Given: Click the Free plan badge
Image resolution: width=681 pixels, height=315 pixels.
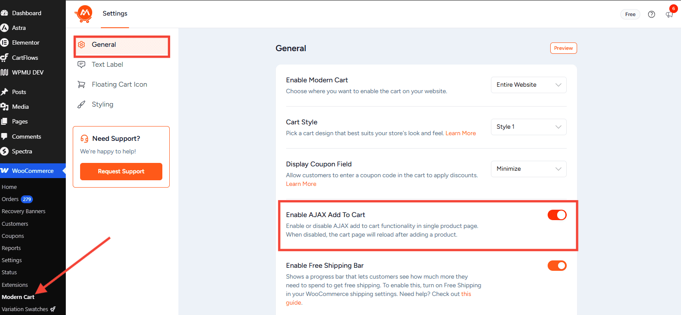Looking at the screenshot, I should pos(630,14).
